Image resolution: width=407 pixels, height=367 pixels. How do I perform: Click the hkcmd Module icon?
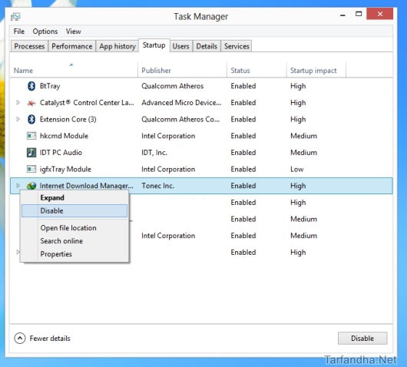pos(31,136)
